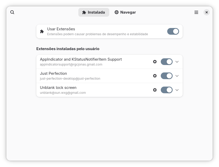Image resolution: width=219 pixels, height=167 pixels.
Task: Turn off AppIndicator extension toggle
Action: pyautogui.click(x=167, y=62)
